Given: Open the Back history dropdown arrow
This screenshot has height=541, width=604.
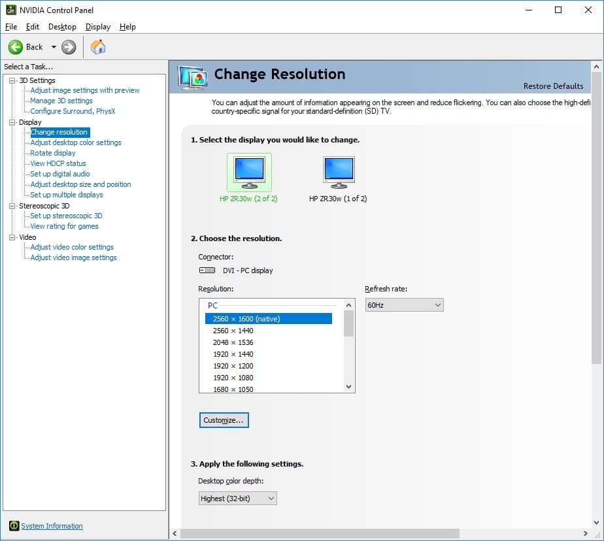Looking at the screenshot, I should 54,47.
